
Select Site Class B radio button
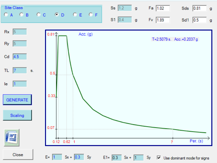(x=22, y=15)
